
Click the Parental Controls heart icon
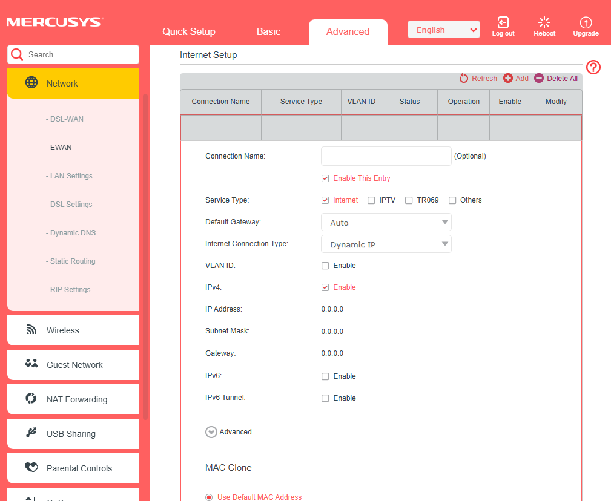31,467
